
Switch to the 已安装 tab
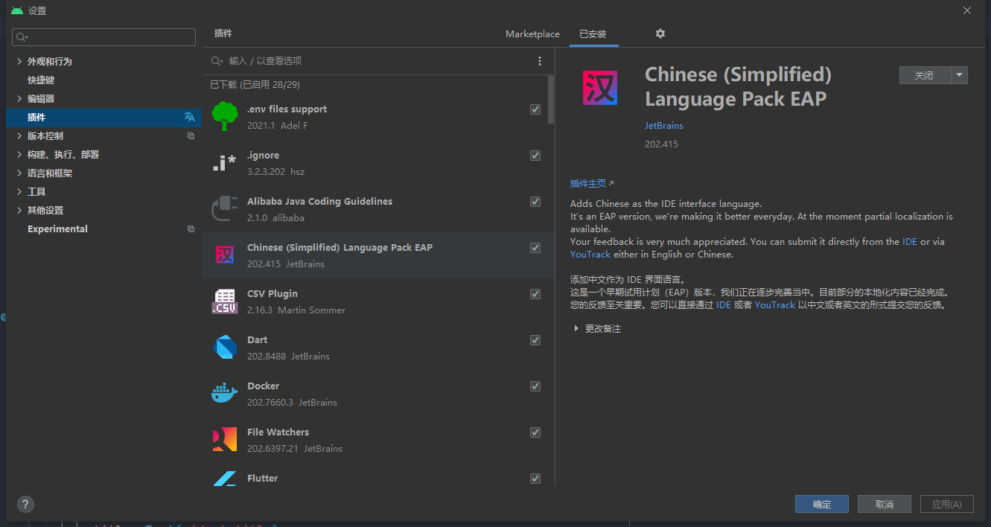[x=593, y=34]
